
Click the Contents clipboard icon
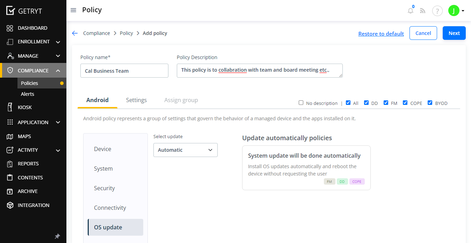[x=10, y=178]
